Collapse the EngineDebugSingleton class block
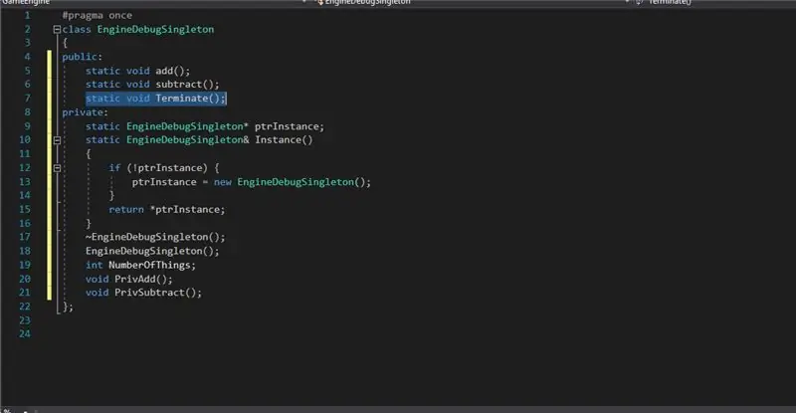 pyautogui.click(x=57, y=30)
